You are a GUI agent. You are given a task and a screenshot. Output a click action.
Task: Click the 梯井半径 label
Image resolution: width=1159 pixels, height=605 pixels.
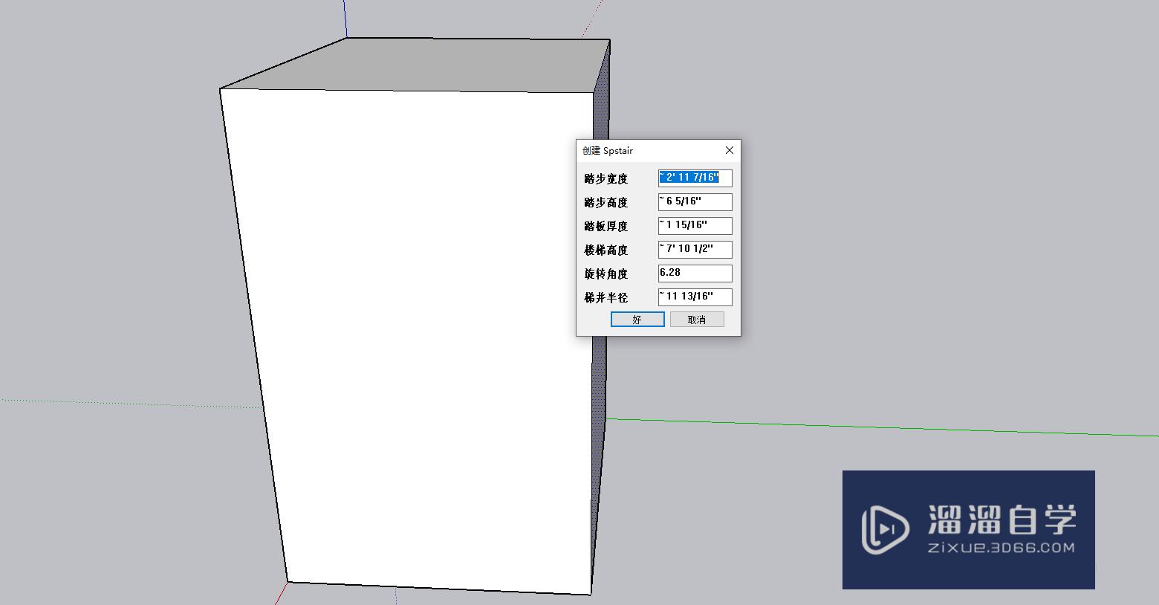(x=606, y=298)
